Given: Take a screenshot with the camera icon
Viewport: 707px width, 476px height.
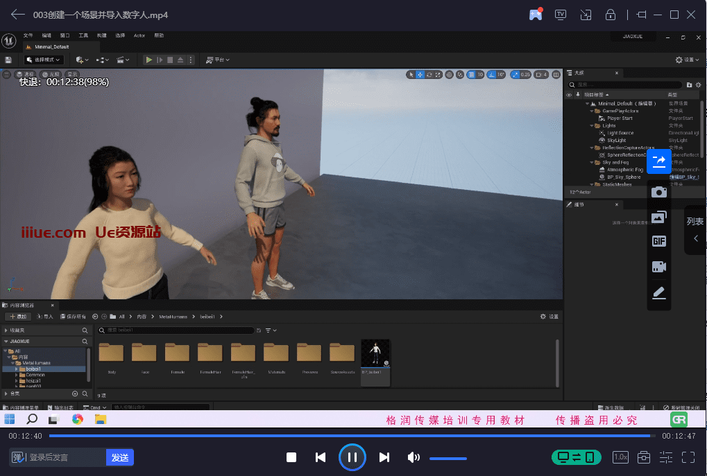Looking at the screenshot, I should (x=658, y=192).
